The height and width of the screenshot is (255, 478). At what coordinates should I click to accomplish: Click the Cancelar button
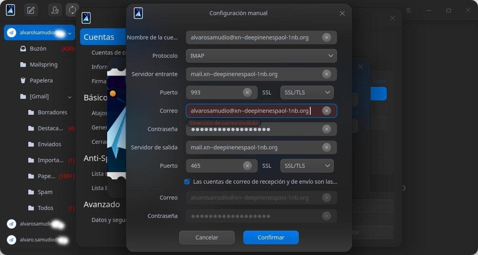tap(207, 237)
